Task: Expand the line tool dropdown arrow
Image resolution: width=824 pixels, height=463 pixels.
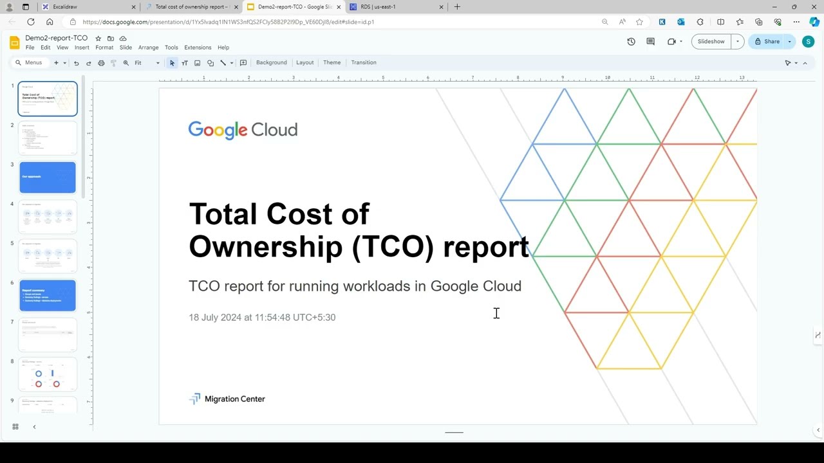Action: coord(231,63)
